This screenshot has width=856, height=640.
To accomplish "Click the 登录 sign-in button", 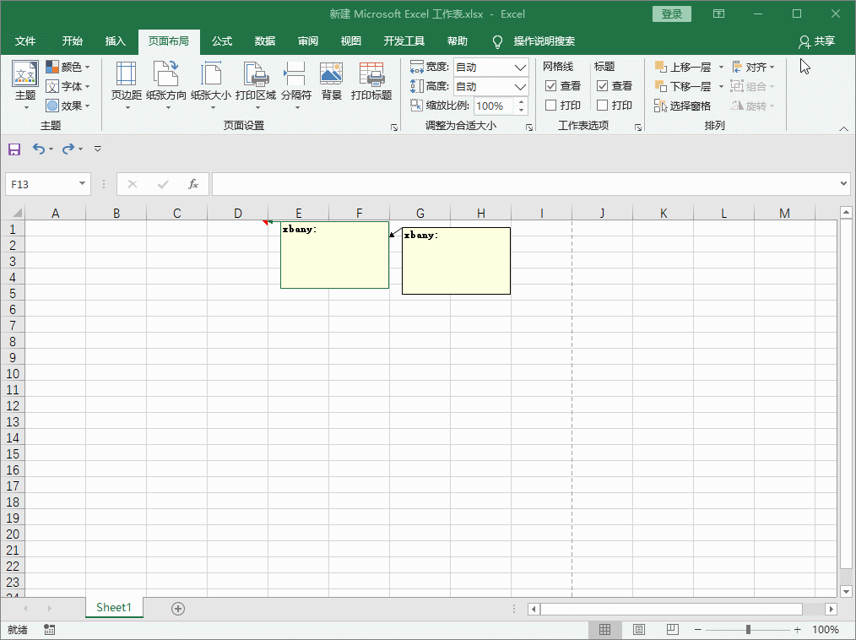I will tap(671, 14).
